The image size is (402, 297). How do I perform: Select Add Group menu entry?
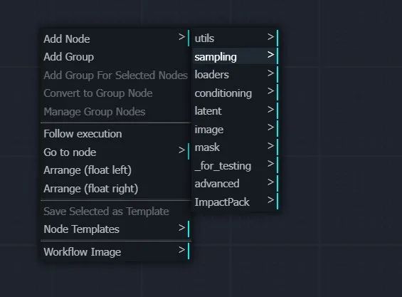116,57
